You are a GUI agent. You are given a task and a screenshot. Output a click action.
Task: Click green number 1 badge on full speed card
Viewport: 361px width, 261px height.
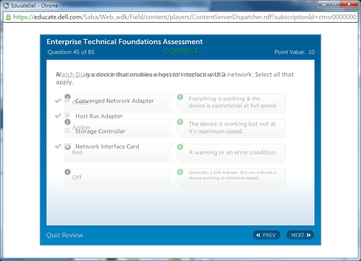[180, 97]
